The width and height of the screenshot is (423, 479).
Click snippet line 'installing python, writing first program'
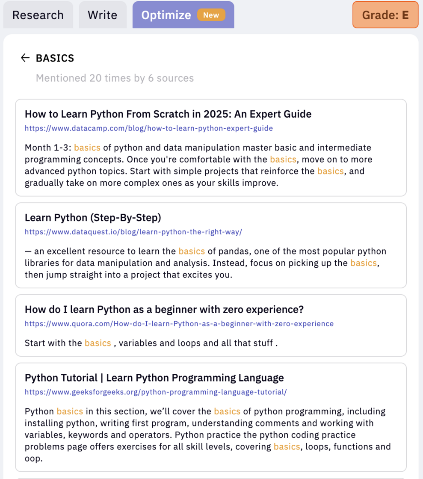tap(199, 423)
